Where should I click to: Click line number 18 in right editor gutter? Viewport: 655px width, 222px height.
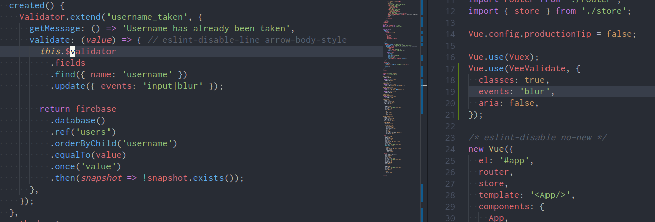pyautogui.click(x=450, y=80)
